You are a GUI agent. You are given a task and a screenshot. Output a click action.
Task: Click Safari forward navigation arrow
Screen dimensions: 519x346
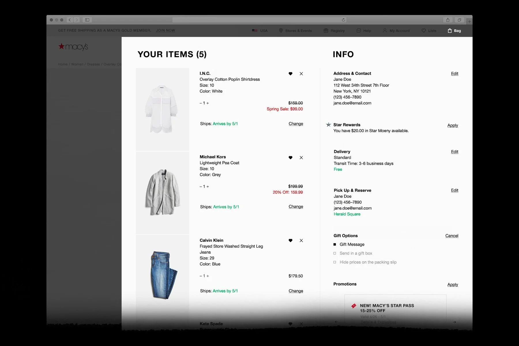[x=77, y=20]
